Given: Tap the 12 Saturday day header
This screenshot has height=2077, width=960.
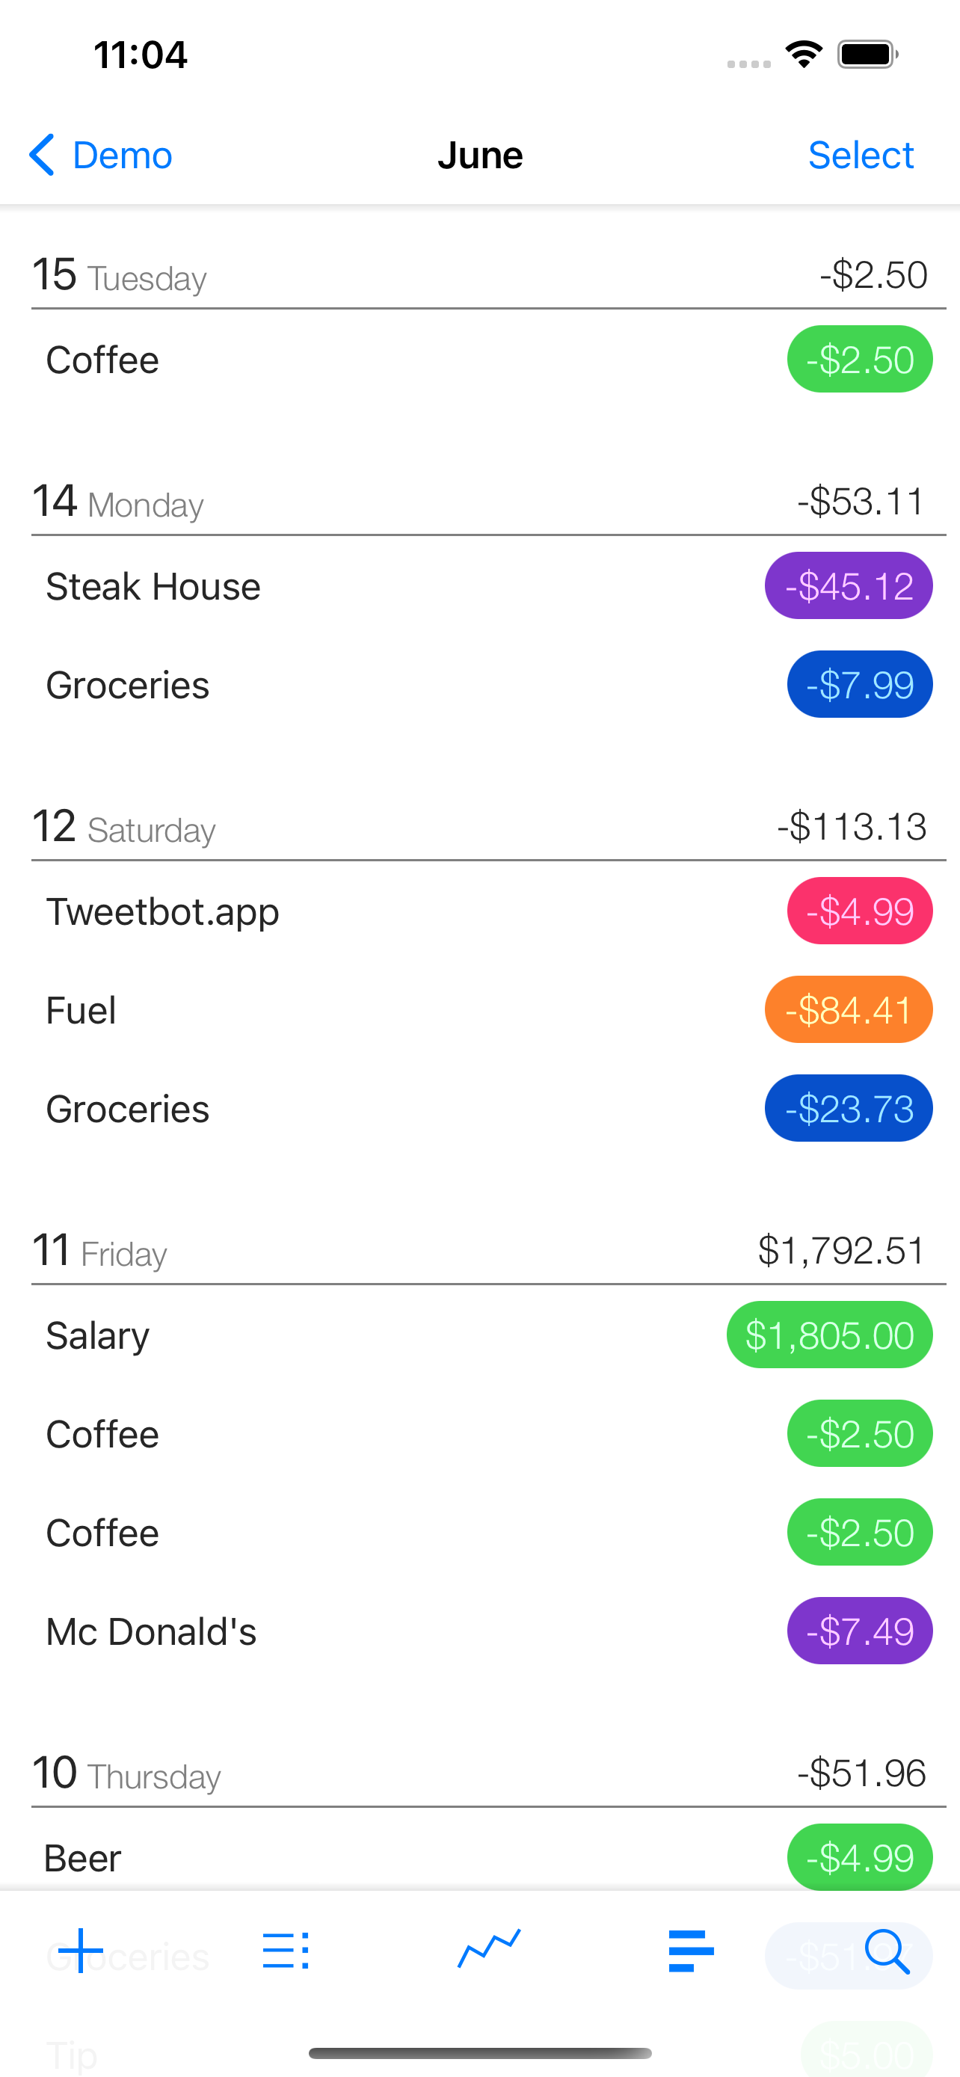Looking at the screenshot, I should pyautogui.click(x=124, y=828).
